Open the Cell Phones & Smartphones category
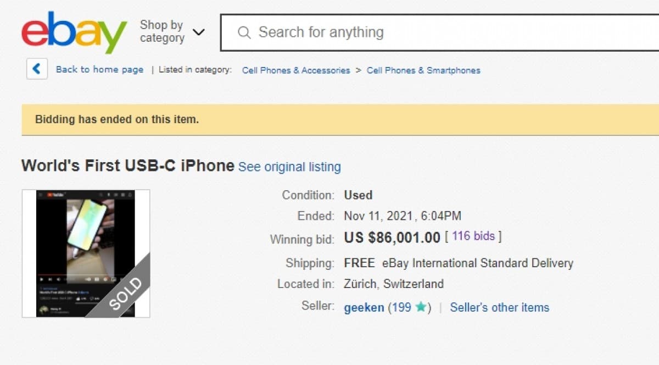The height and width of the screenshot is (365, 659). [423, 70]
